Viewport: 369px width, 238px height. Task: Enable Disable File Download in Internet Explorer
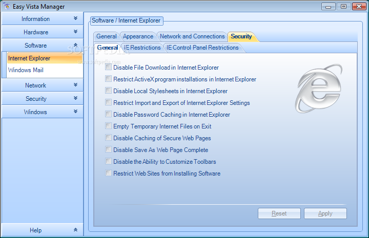click(x=108, y=67)
